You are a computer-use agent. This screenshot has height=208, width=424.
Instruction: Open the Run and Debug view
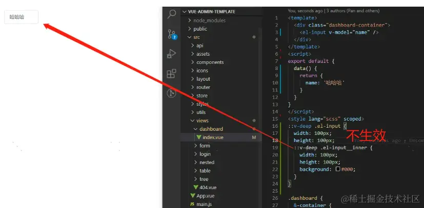(171, 54)
